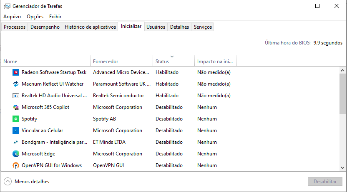Screen dimensions: 347x192
Task: Click the OpenVPN GUI supplier cell
Action: [x=108, y=165]
